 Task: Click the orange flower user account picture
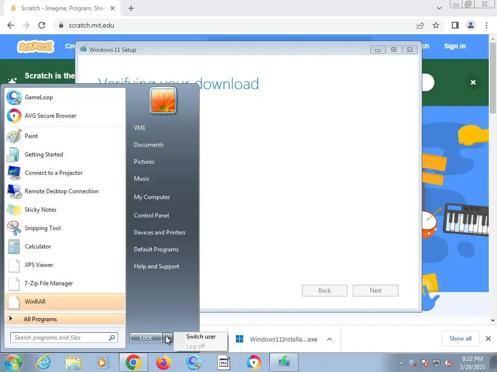pos(163,101)
